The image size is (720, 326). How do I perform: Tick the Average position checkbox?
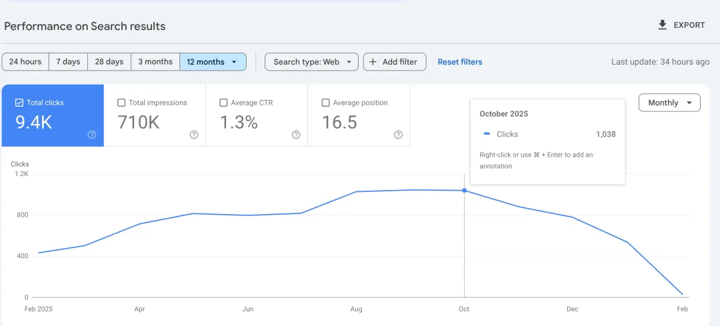325,103
